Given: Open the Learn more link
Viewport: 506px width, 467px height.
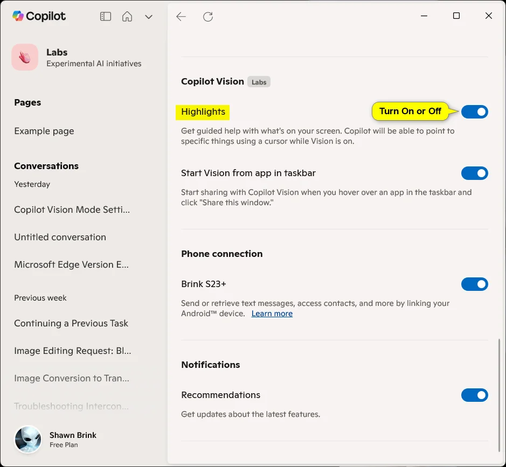Looking at the screenshot, I should point(272,313).
